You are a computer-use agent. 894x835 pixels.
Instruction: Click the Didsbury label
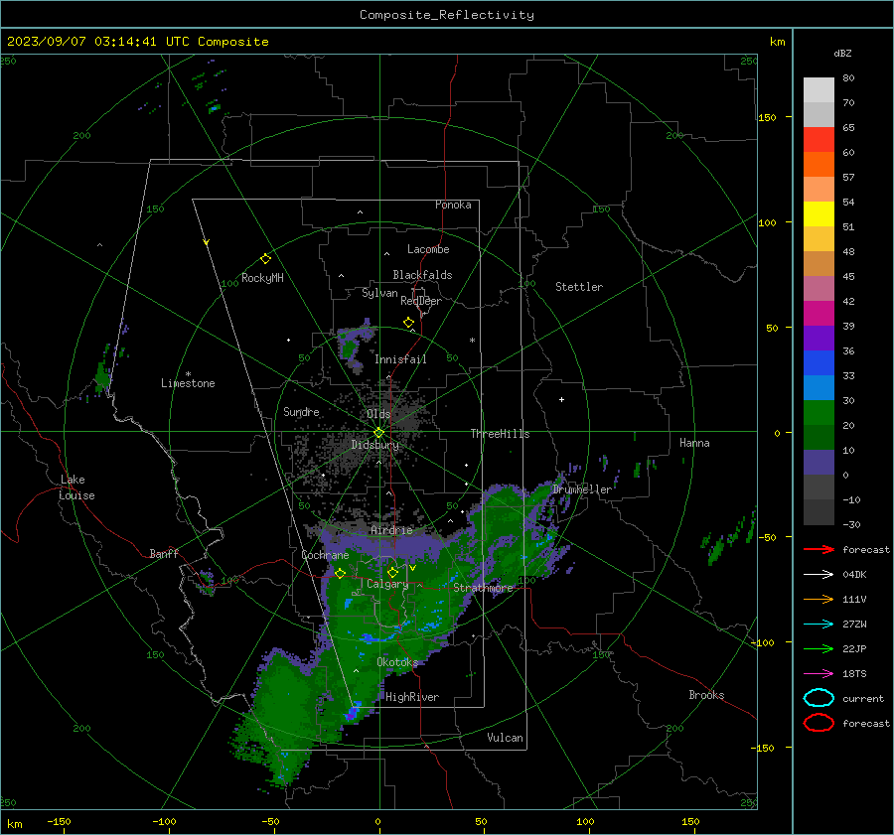pos(375,445)
